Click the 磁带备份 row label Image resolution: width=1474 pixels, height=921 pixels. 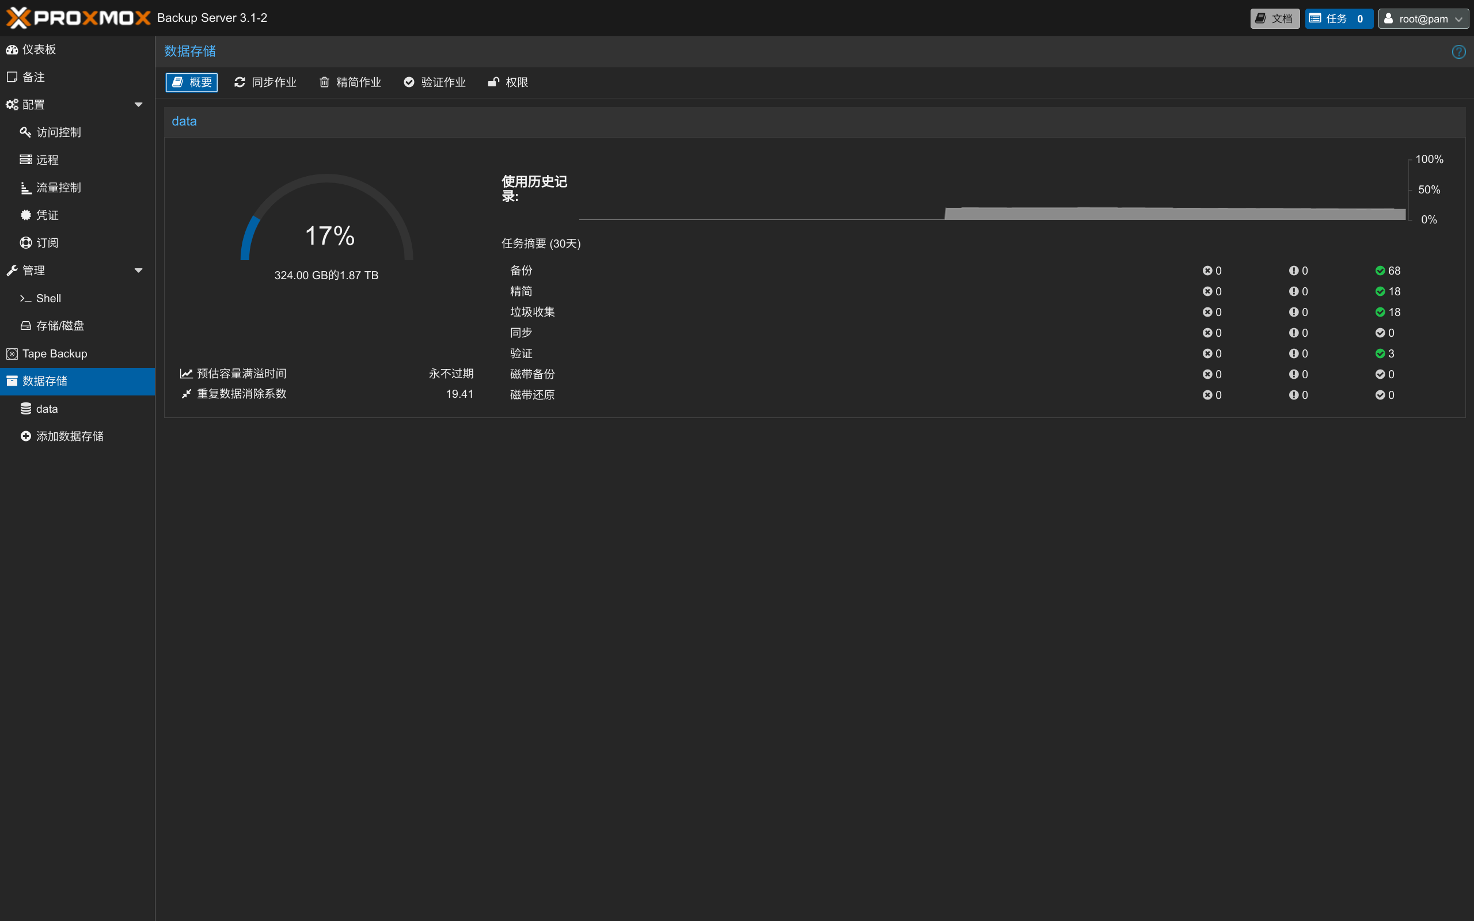click(532, 374)
